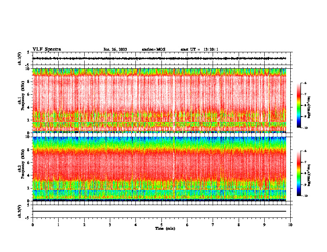This screenshot has width=327, height=252.
Task: Click the "6" kHz tick on ch.2 axis
Action: pos(29,163)
